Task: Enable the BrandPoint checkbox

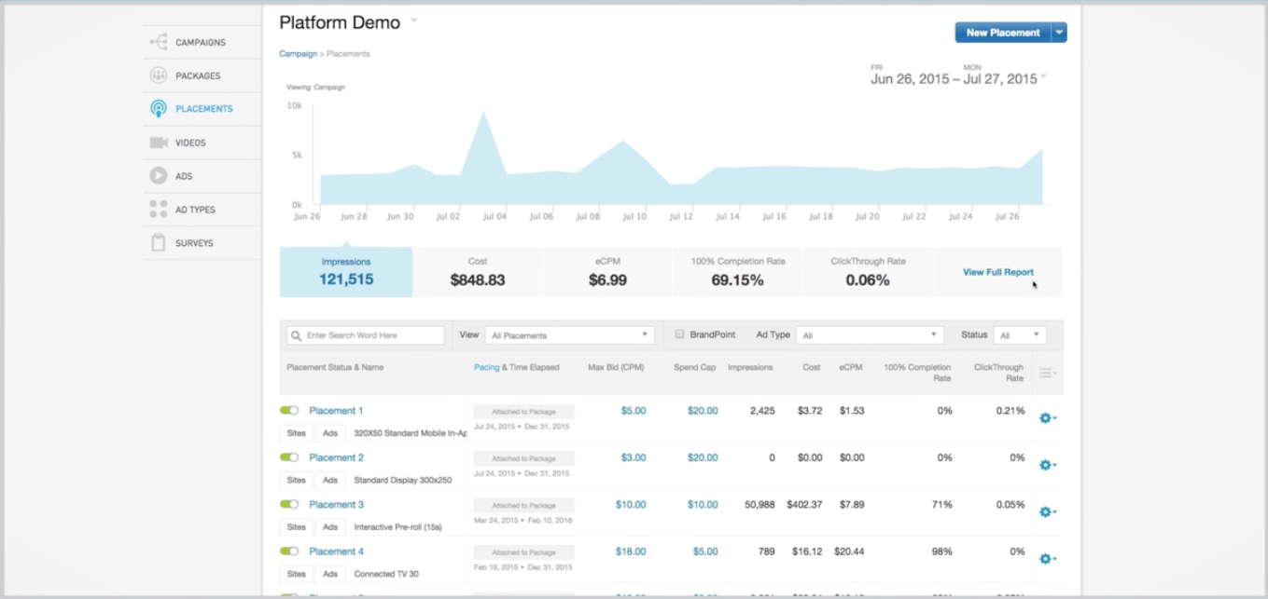Action: coord(680,334)
